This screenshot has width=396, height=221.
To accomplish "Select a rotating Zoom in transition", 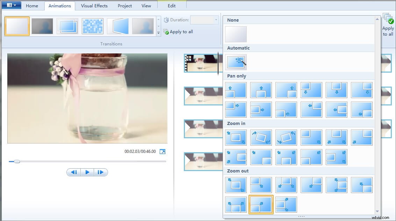I will [x=261, y=137].
